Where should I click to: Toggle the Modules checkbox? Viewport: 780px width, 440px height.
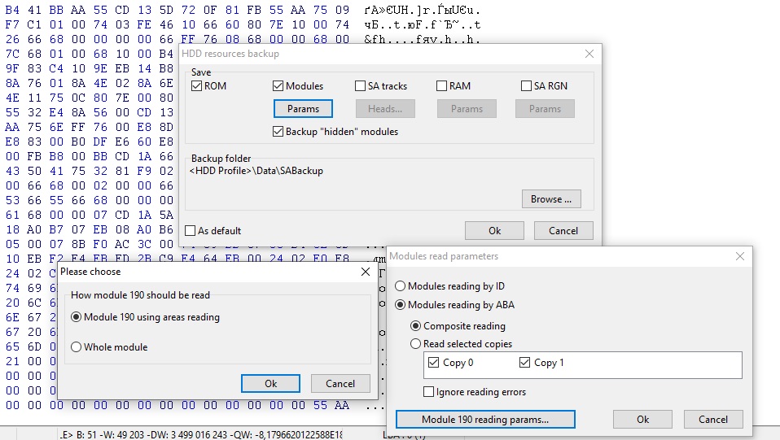click(x=278, y=86)
